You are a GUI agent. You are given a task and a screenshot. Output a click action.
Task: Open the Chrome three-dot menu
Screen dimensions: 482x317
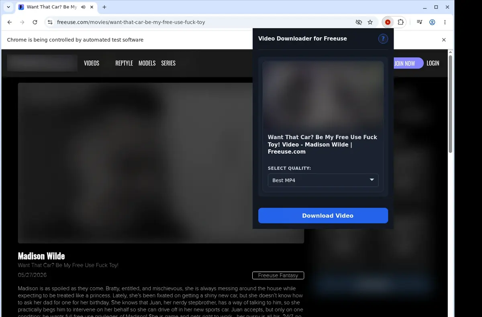[x=445, y=22]
